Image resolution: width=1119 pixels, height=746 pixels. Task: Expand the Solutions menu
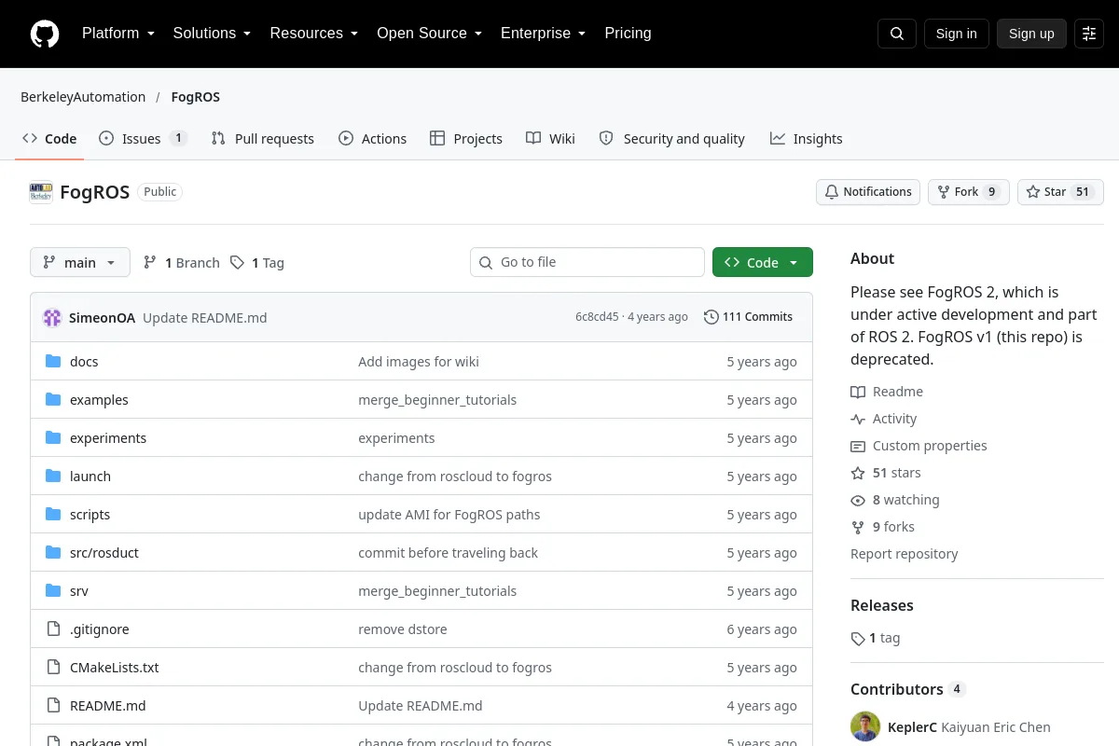click(x=212, y=34)
